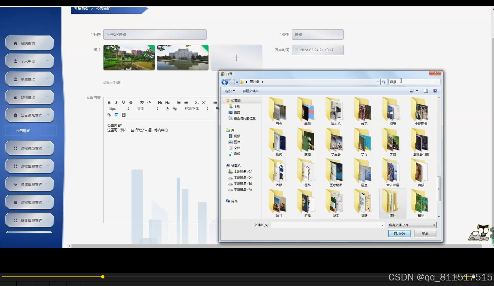Select the second uploaded building photo thumbnail
494x286 pixels.
(182, 58)
